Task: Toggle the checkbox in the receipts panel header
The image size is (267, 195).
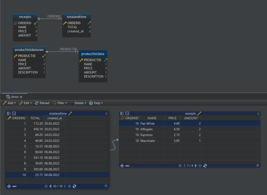Action: [x=127, y=113]
